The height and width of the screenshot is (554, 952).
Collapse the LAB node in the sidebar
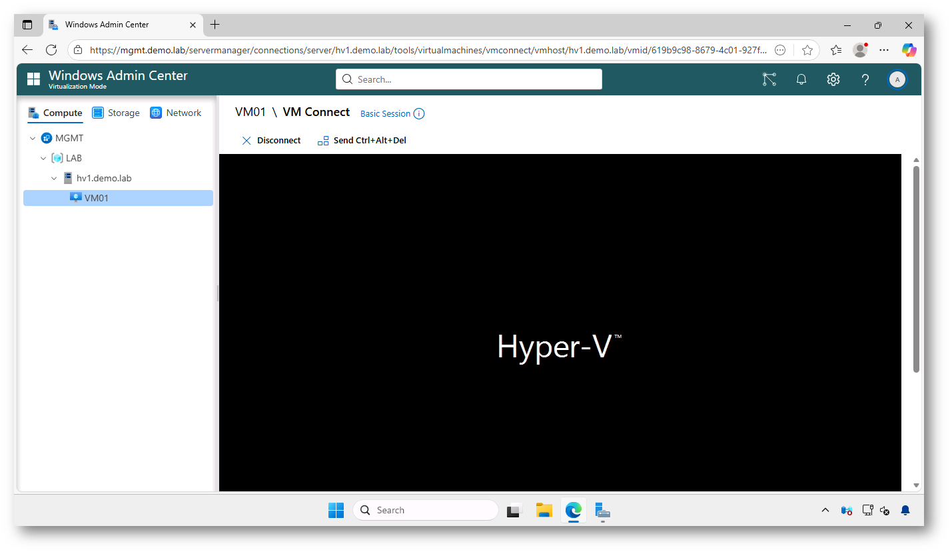(43, 158)
